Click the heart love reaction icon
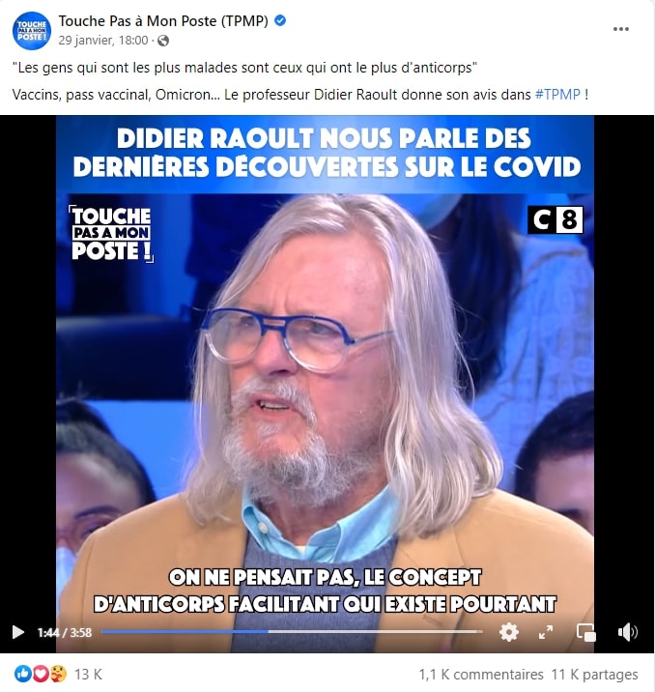Image resolution: width=655 pixels, height=692 pixels. coord(41,674)
